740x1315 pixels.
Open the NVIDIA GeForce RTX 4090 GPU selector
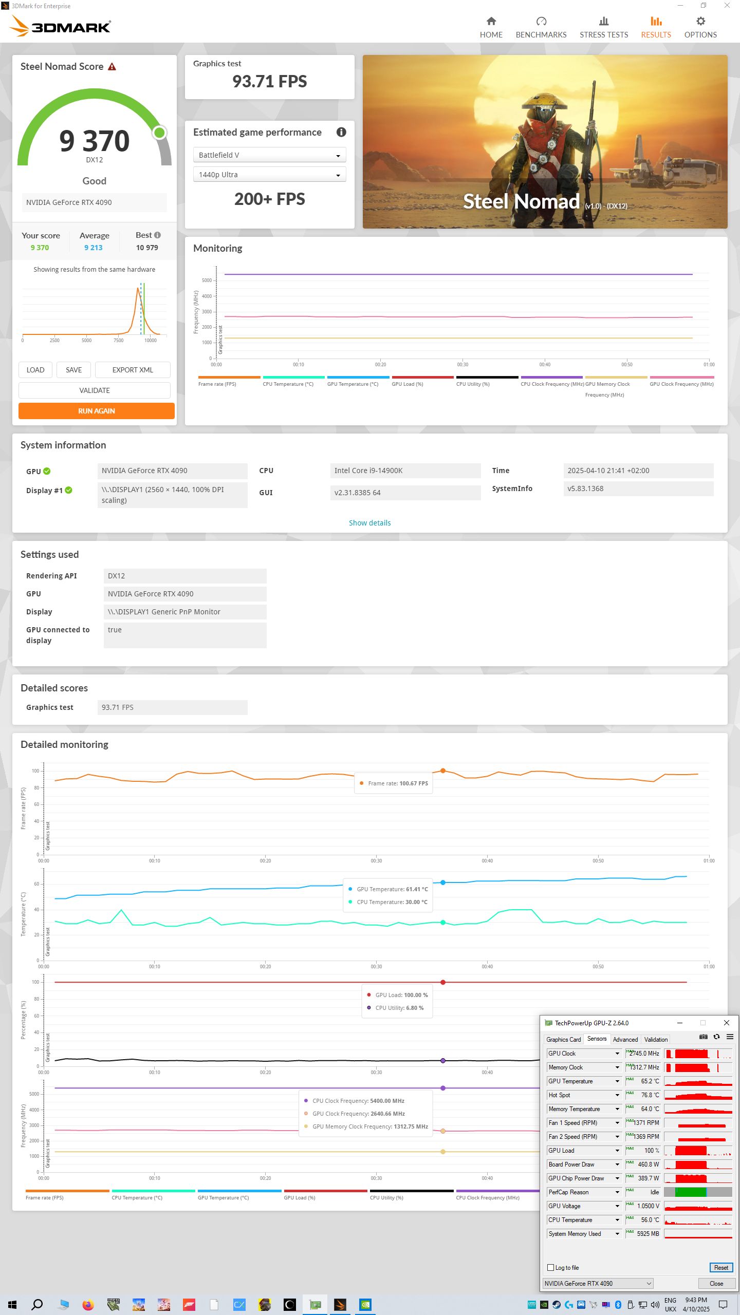598,1283
